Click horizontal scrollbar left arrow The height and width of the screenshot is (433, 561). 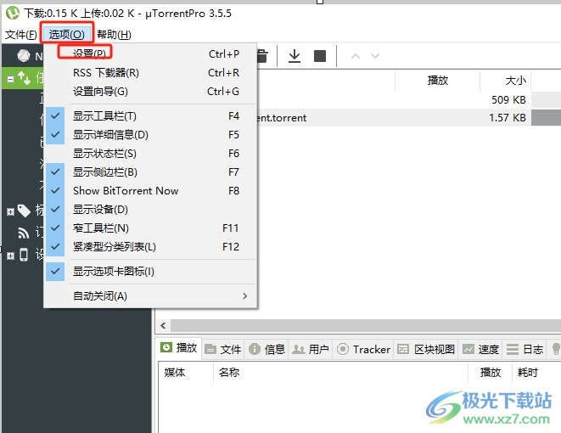tap(163, 325)
